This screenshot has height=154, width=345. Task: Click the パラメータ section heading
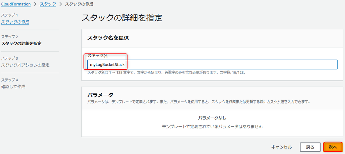(100, 95)
